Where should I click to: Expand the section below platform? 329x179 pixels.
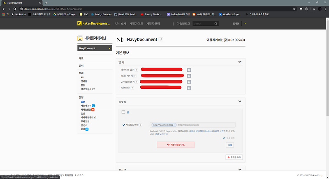(x=240, y=170)
